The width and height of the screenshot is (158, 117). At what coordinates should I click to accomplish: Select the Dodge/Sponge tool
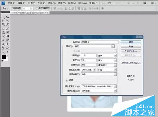(x=7, y=40)
